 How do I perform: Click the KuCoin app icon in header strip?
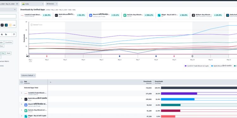click(x=125, y=15)
